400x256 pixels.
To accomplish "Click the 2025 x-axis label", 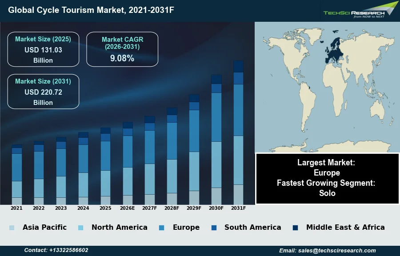I will 105,208.
